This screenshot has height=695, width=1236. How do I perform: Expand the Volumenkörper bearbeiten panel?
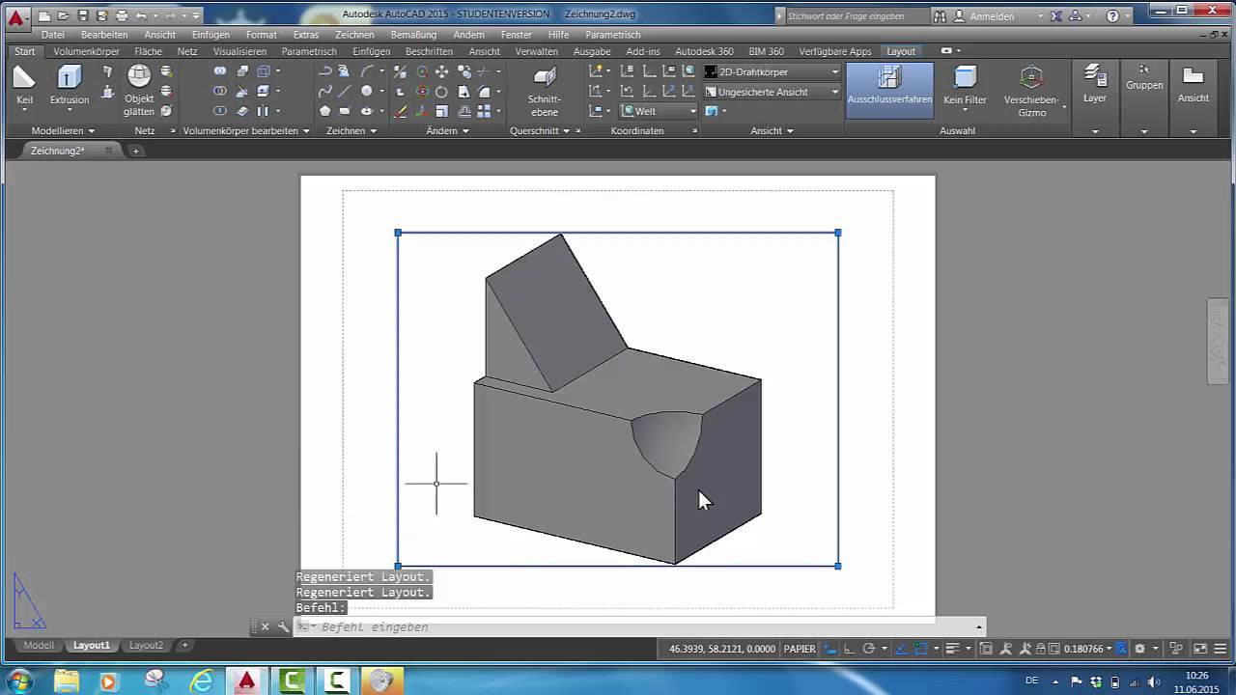coord(246,130)
